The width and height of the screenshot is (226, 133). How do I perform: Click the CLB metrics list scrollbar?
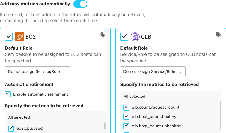tap(220, 115)
